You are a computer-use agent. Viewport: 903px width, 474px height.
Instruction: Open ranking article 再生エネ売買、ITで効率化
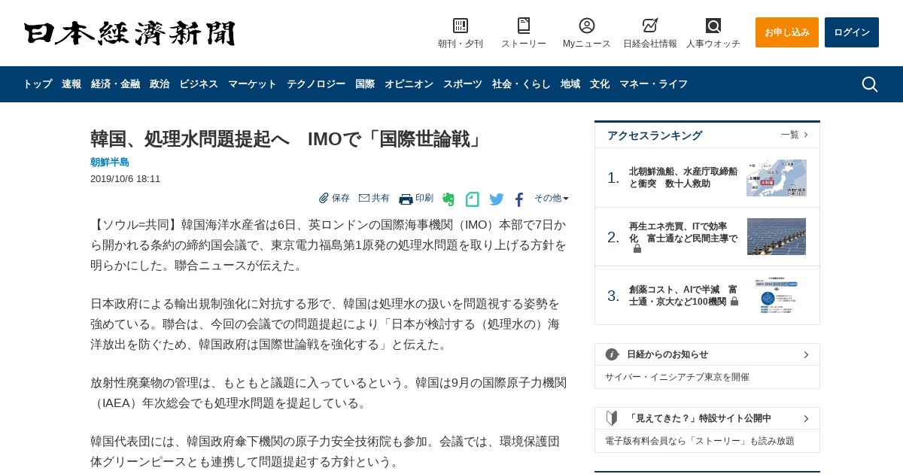click(x=683, y=236)
